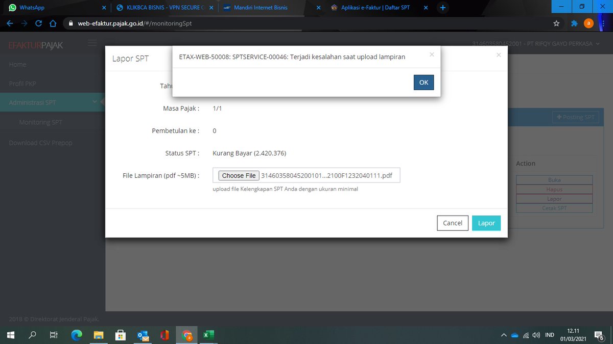
Task: Close the Lapor SPT dialog with X
Action: click(499, 55)
